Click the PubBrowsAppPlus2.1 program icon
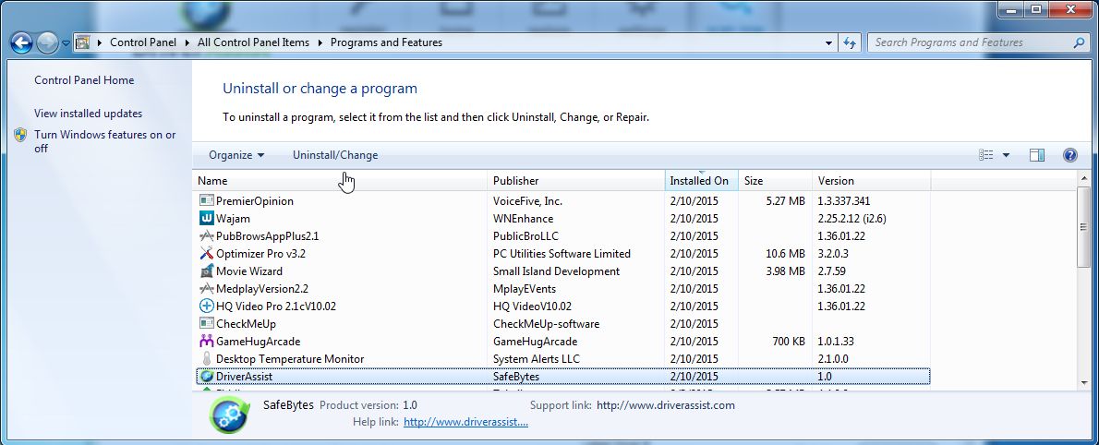The height and width of the screenshot is (445, 1099). [x=206, y=235]
